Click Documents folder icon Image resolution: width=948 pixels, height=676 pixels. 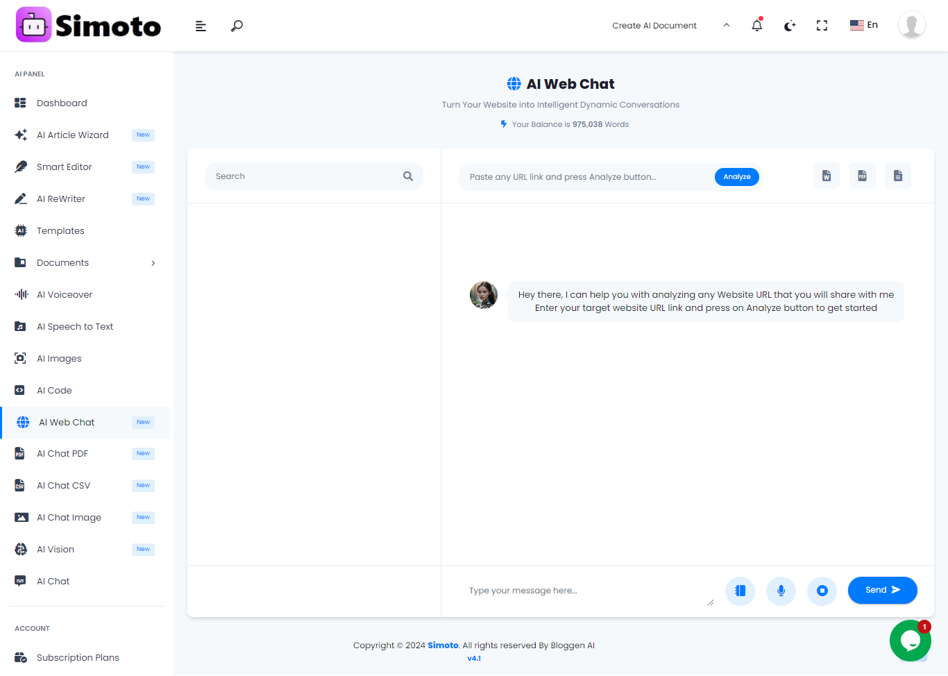tap(20, 262)
